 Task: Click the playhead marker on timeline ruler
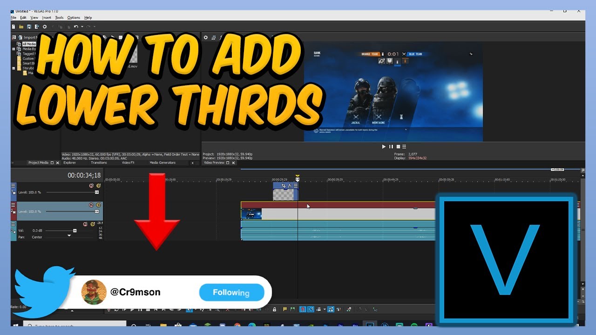tap(298, 179)
